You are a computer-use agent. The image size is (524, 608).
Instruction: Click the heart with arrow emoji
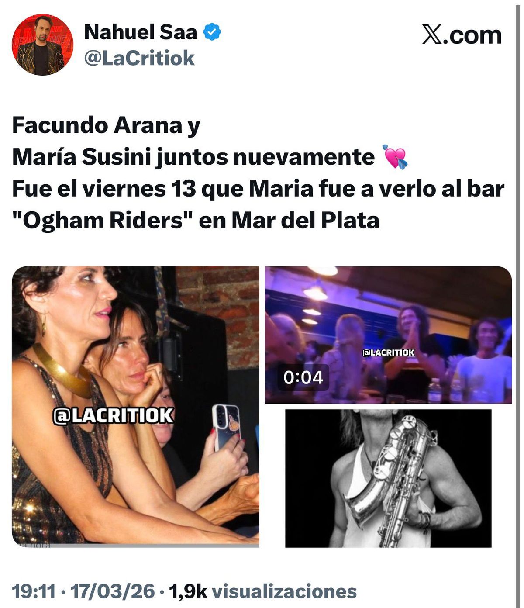tap(394, 157)
